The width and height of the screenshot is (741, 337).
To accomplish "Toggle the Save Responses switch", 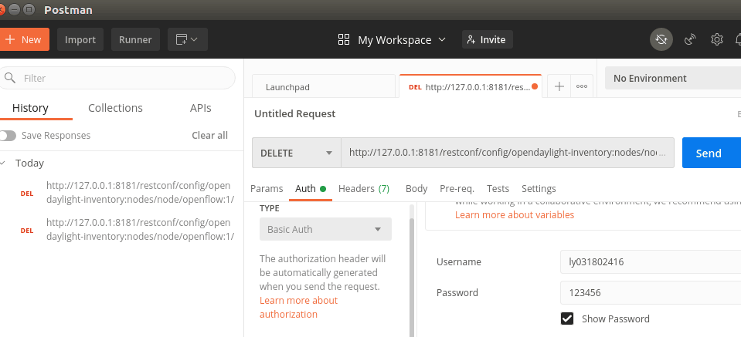I will (x=8, y=136).
